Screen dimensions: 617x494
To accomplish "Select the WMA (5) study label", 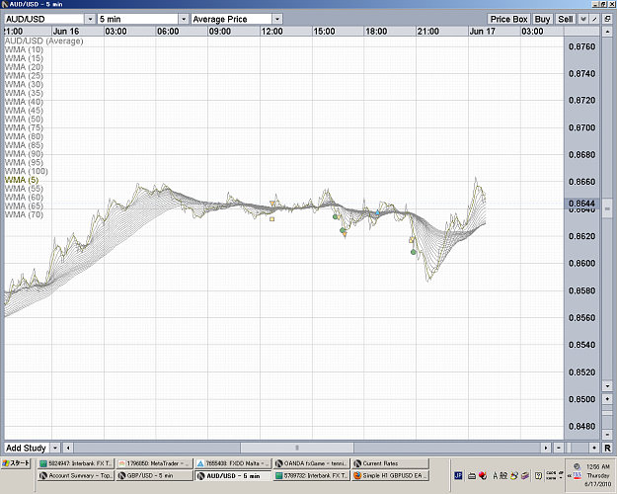I will click(x=22, y=180).
